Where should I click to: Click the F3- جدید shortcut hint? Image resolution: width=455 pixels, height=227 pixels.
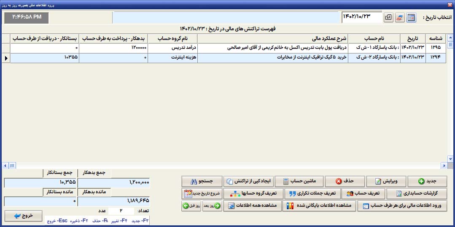(140, 221)
